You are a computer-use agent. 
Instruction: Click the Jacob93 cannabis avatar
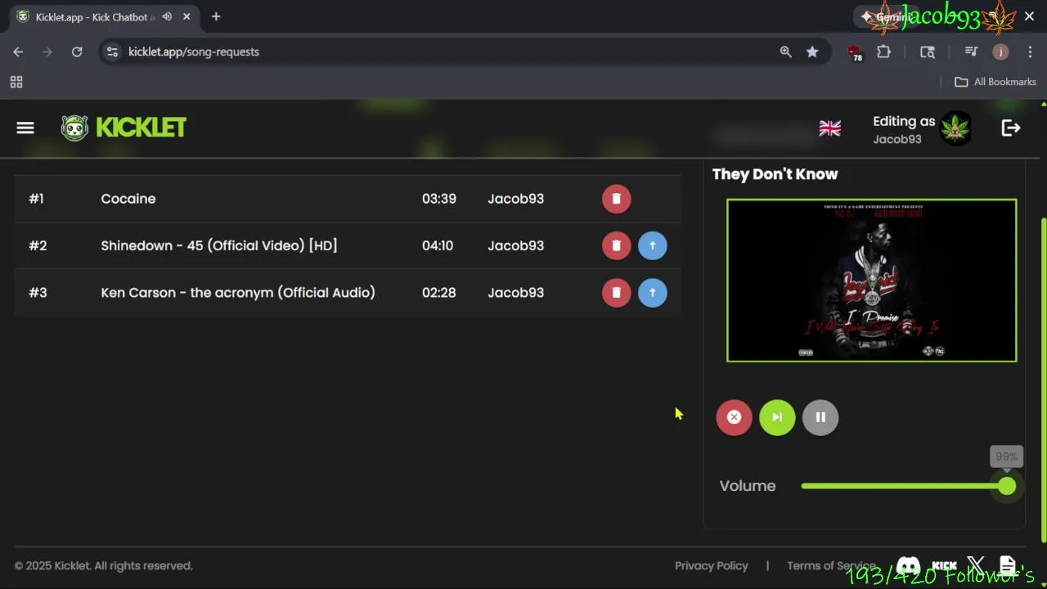tap(955, 128)
